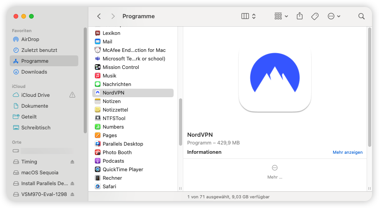
Task: Select the Safari app icon
Action: (98, 186)
